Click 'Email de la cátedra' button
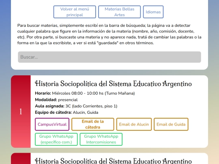The width and height of the screenshot is (219, 164). point(93,124)
